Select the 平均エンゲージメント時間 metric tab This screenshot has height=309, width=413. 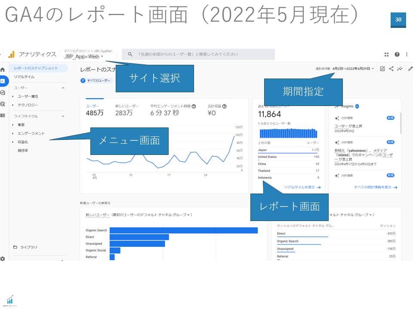173,110
